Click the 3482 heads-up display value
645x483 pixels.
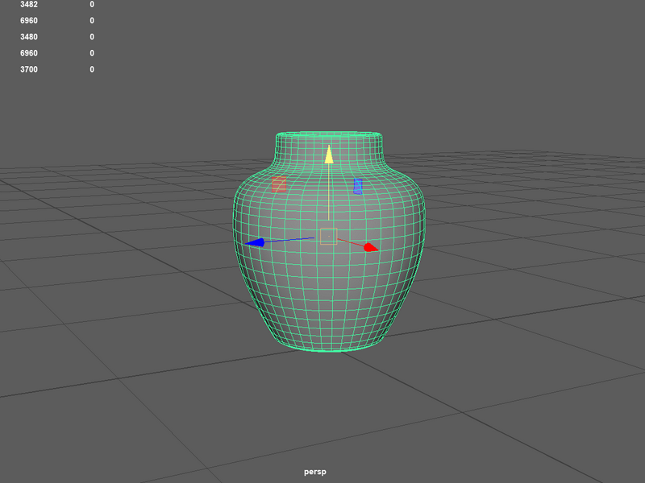pyautogui.click(x=29, y=5)
